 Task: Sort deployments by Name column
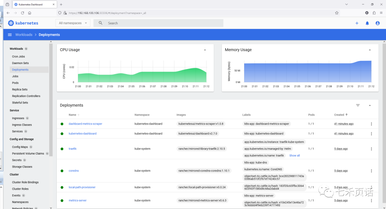[x=72, y=115]
